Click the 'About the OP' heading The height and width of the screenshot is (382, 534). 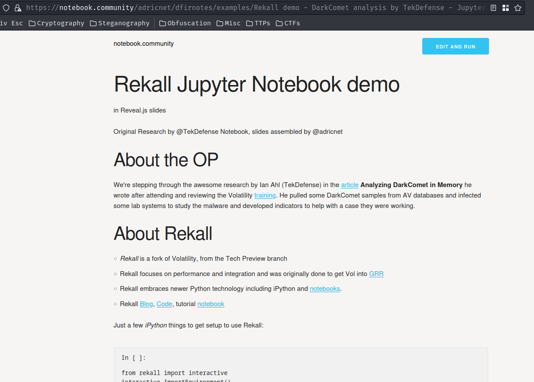[x=166, y=160]
